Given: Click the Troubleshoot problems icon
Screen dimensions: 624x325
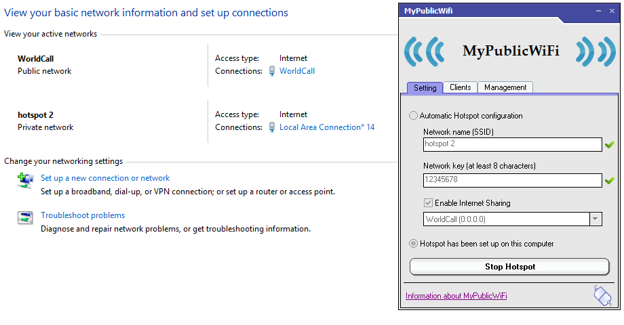Looking at the screenshot, I should [26, 218].
